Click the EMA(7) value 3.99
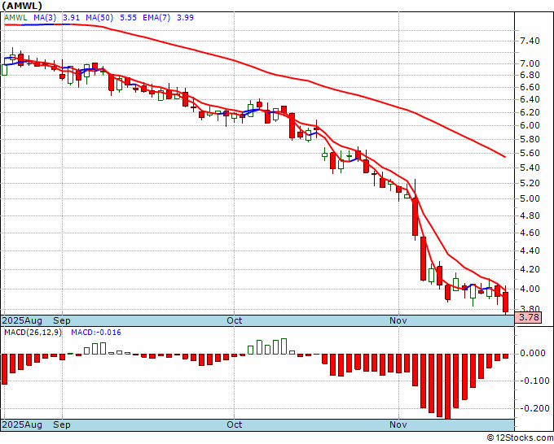Image resolution: width=554 pixels, height=444 pixels. (185, 18)
